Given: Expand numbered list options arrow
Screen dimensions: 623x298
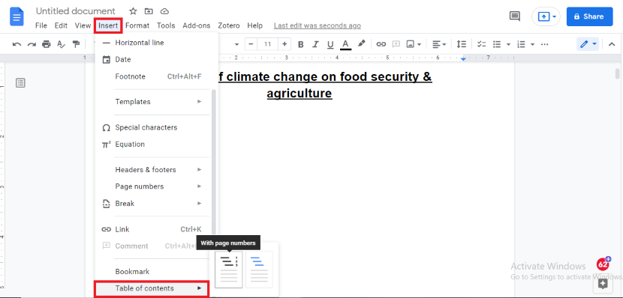Looking at the screenshot, I should [532, 44].
